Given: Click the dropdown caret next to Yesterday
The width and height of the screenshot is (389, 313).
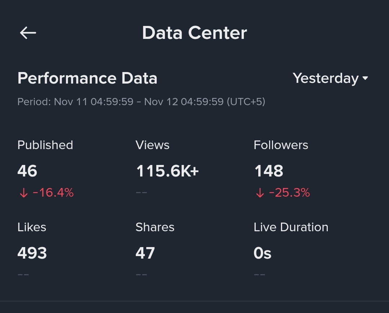Looking at the screenshot, I should pyautogui.click(x=365, y=78).
